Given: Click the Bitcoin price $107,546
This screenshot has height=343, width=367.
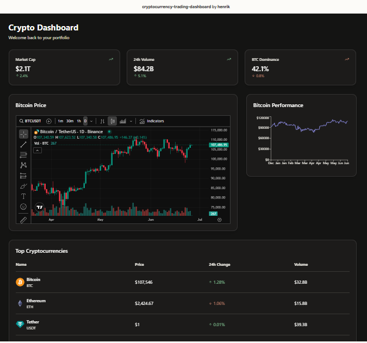Looking at the screenshot, I should pos(144,283).
